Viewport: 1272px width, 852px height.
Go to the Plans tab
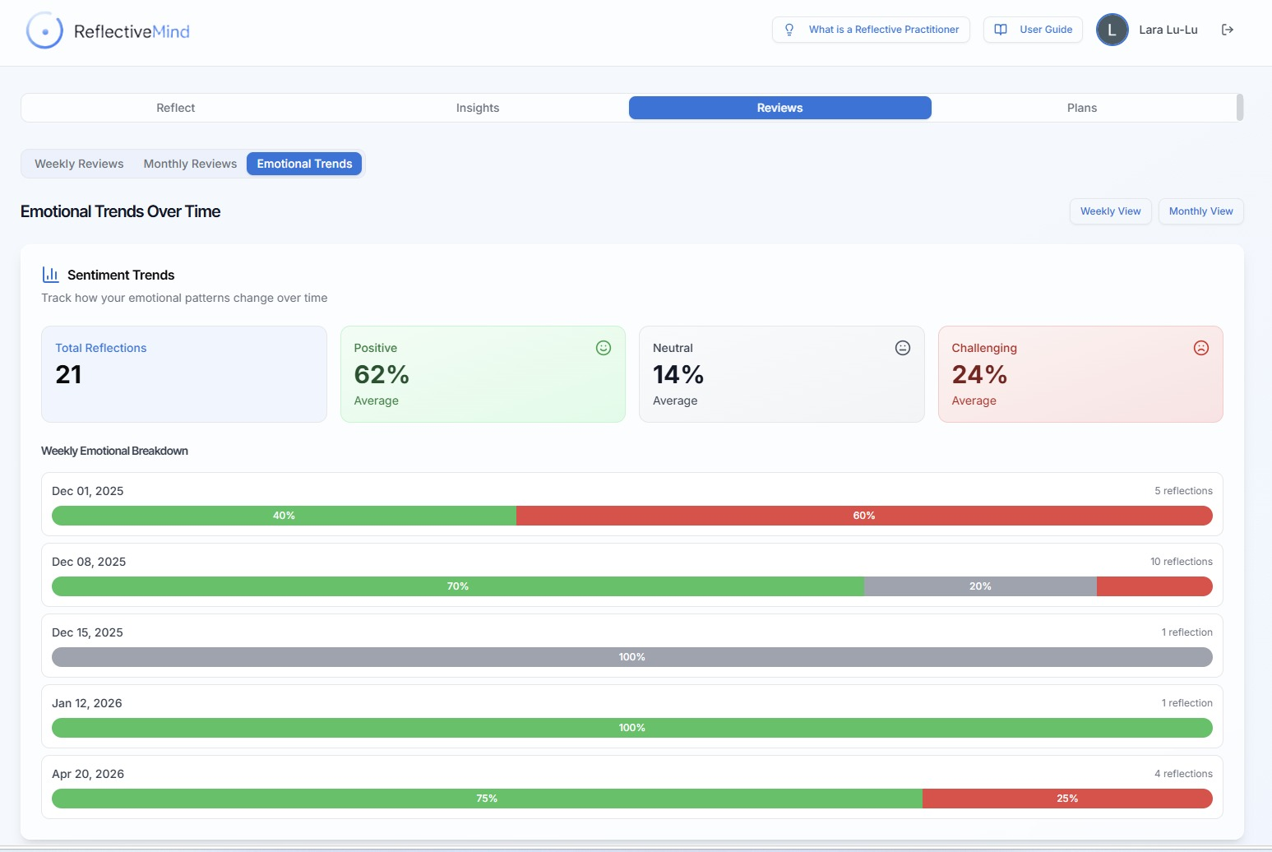[x=1082, y=108]
